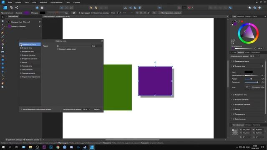This screenshot has width=267, height=150.
Task: Expand Gaussian Blur section in Effects panel
Action: (x=231, y=61)
